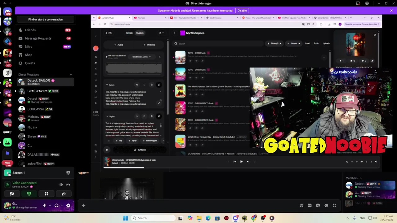Toggle Liked filter in workspace

[x=307, y=44]
